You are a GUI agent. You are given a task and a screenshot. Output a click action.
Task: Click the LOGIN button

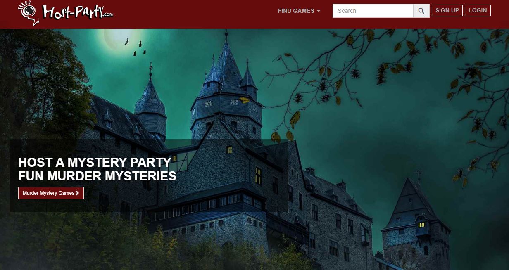tap(478, 10)
